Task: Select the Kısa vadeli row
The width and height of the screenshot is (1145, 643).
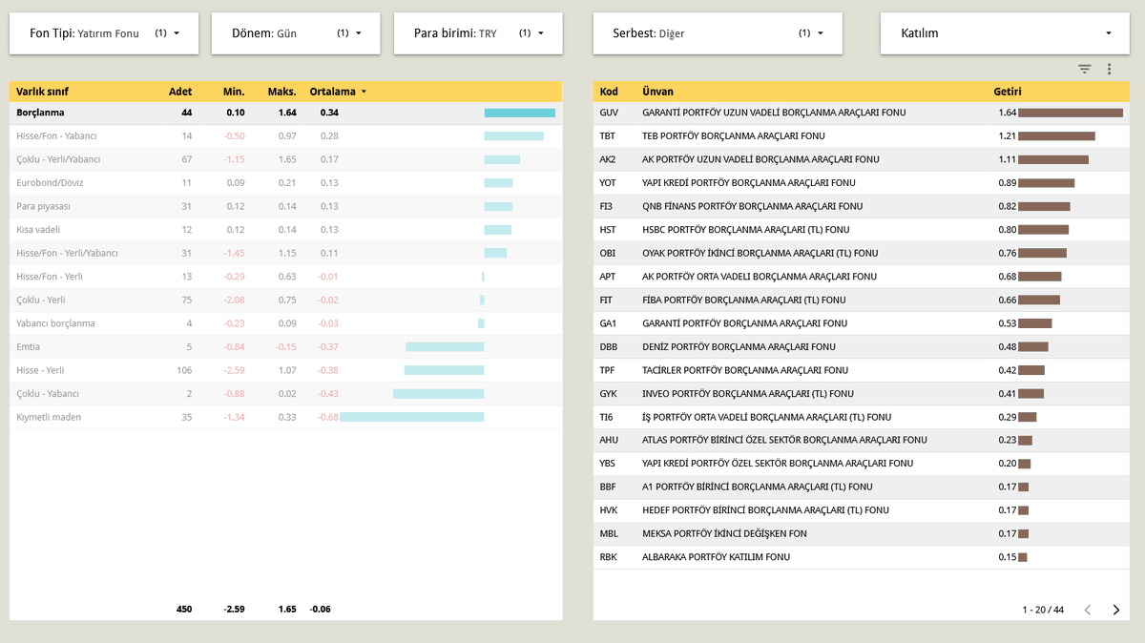Action: (285, 230)
